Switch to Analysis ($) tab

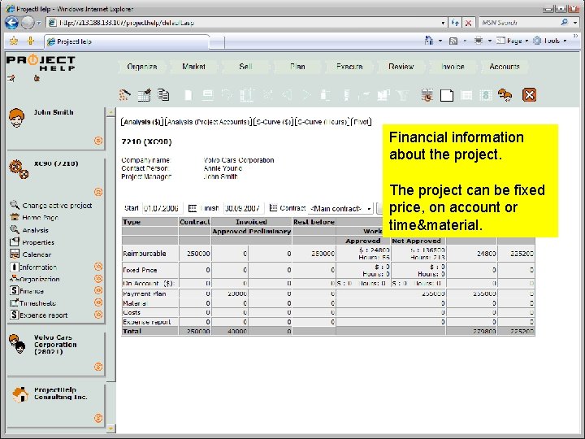coord(142,122)
